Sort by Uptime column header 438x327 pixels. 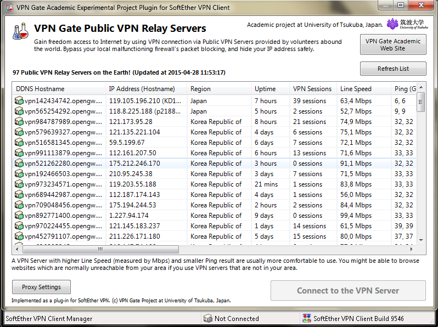(x=271, y=89)
